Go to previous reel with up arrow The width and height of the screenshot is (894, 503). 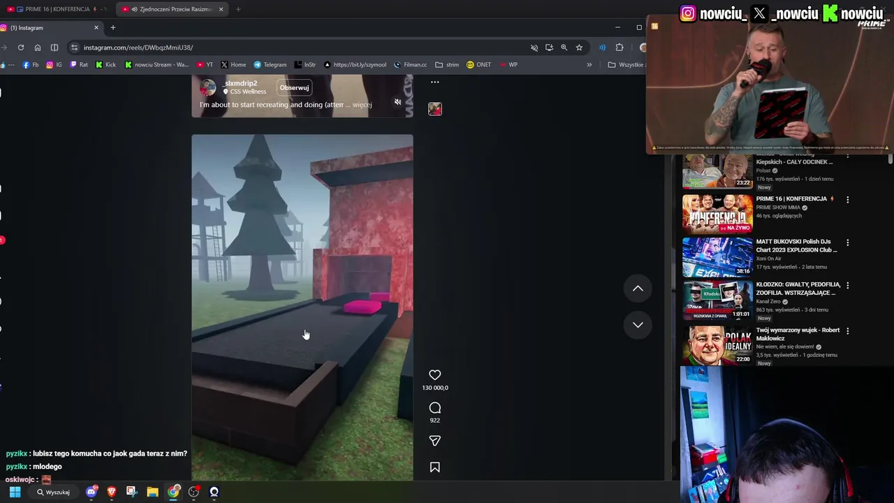[x=638, y=289]
